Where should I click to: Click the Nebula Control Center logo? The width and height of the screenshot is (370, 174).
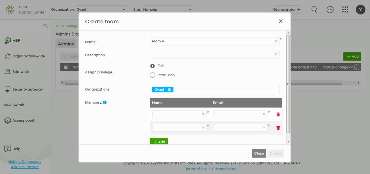[x=26, y=10]
